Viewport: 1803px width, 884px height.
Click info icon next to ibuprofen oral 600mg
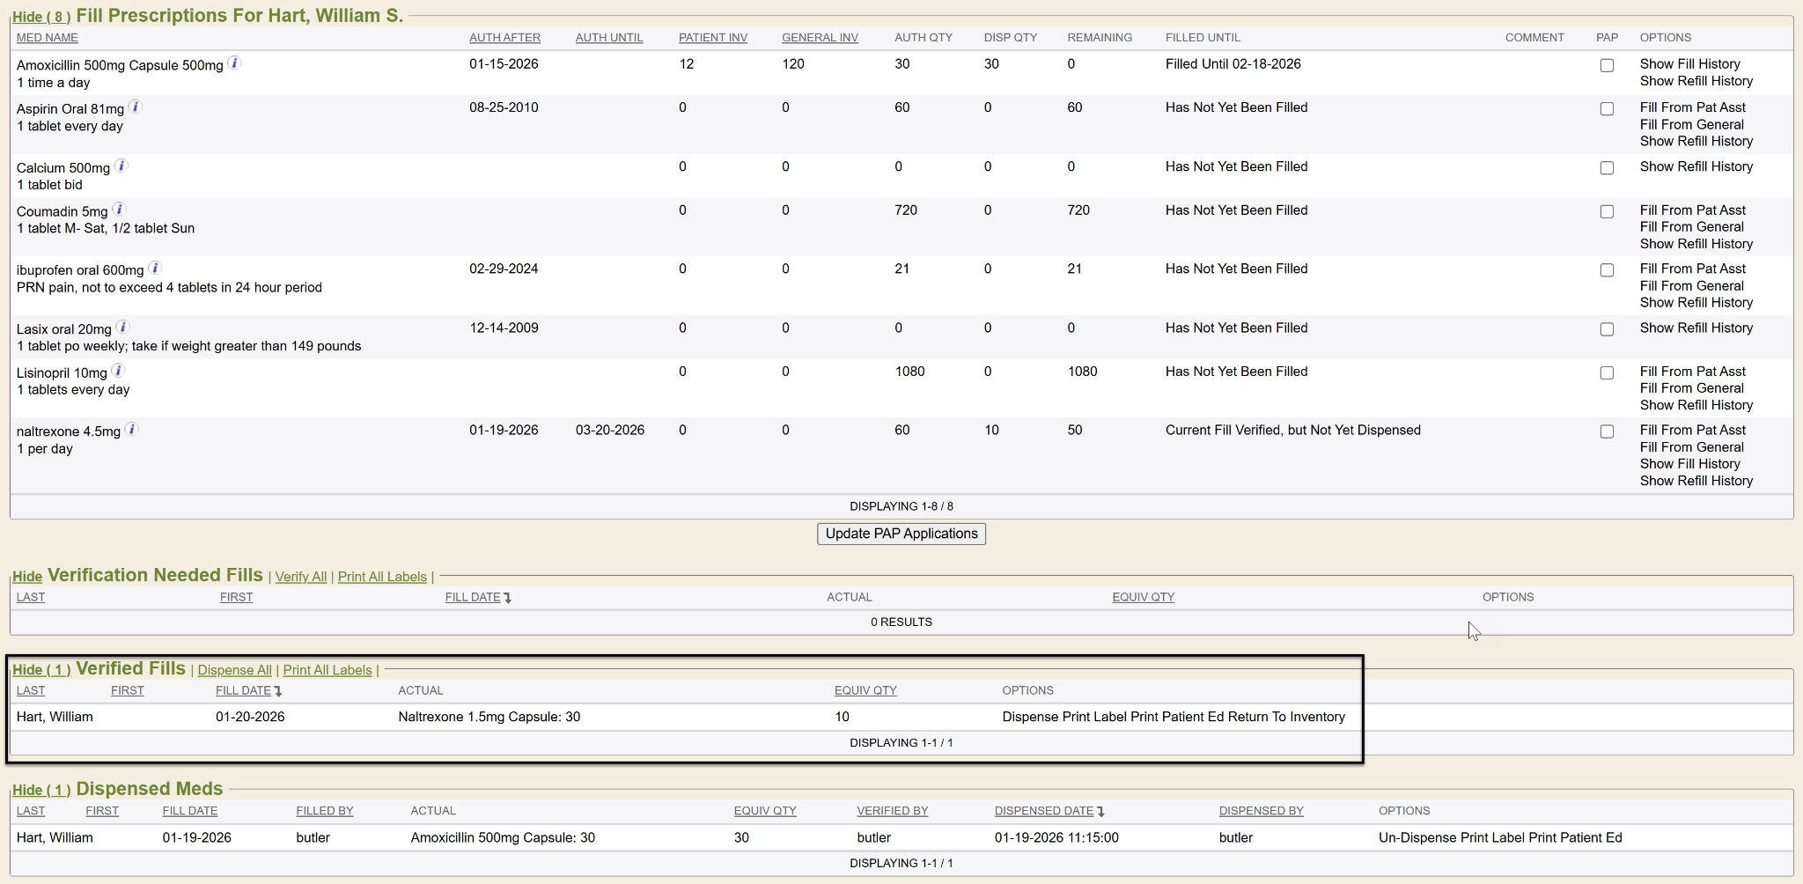155,268
